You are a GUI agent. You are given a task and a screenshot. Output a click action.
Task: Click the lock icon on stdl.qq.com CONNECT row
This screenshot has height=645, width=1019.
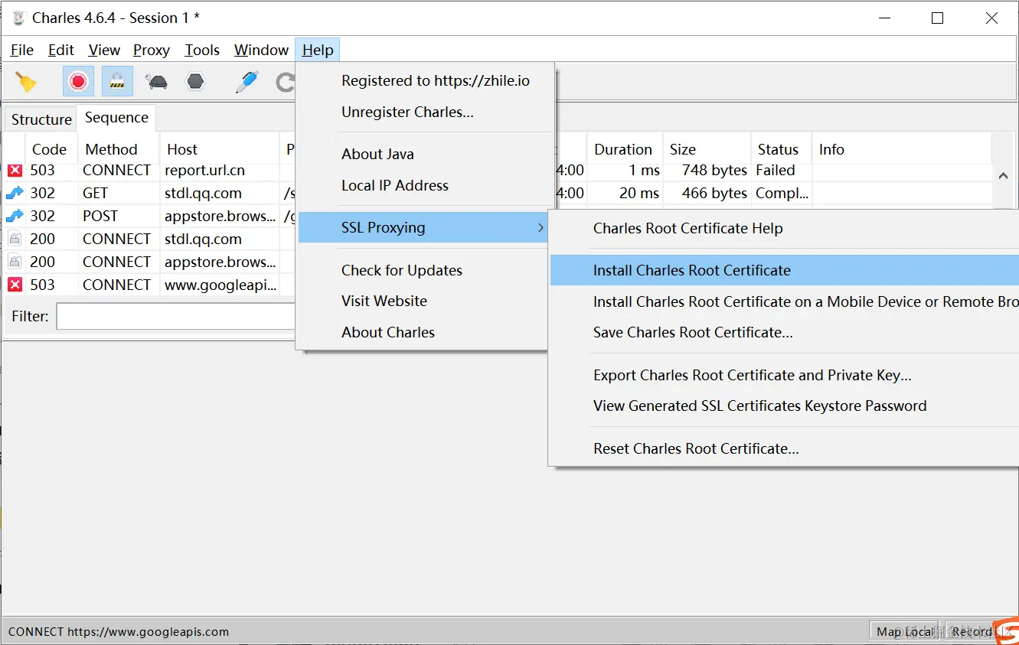coord(15,239)
